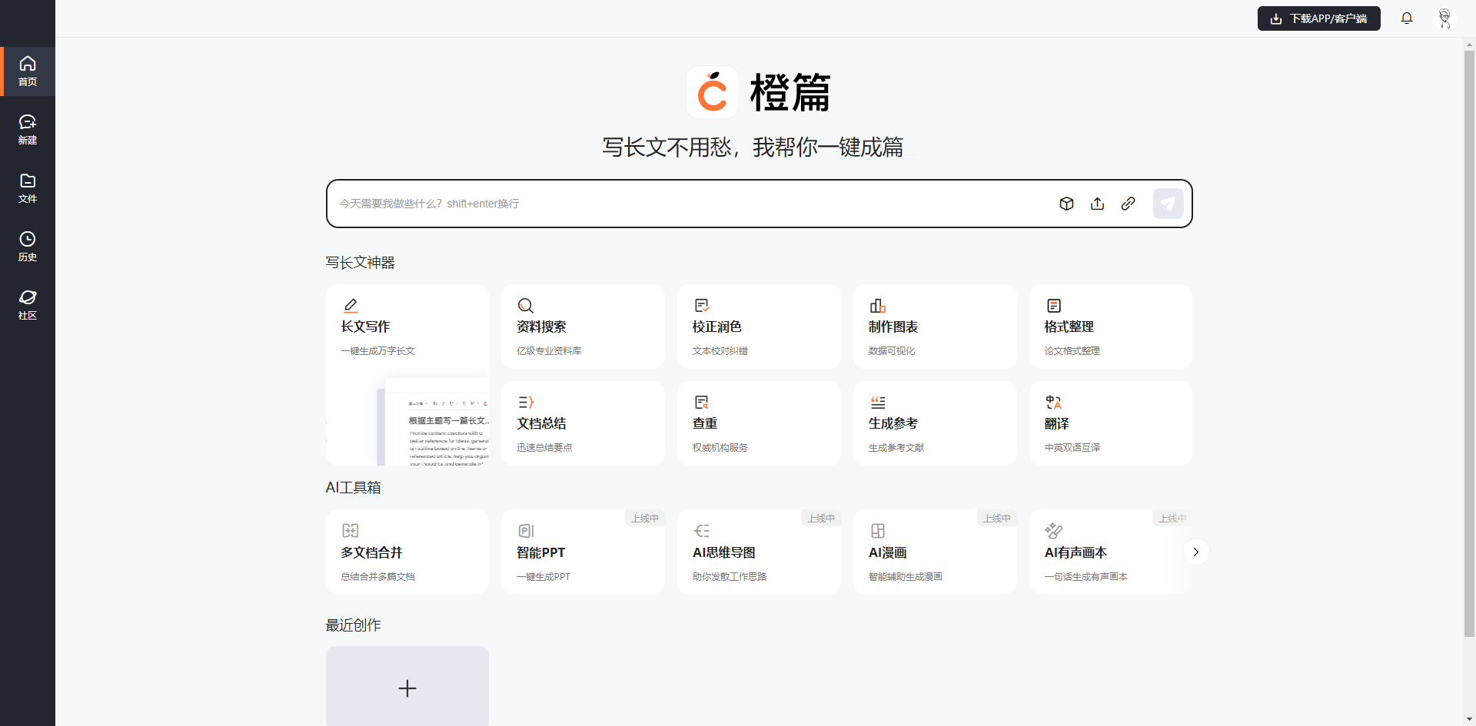Click the 多文档合并 merge icon
Image resolution: width=1476 pixels, height=726 pixels.
[351, 530]
